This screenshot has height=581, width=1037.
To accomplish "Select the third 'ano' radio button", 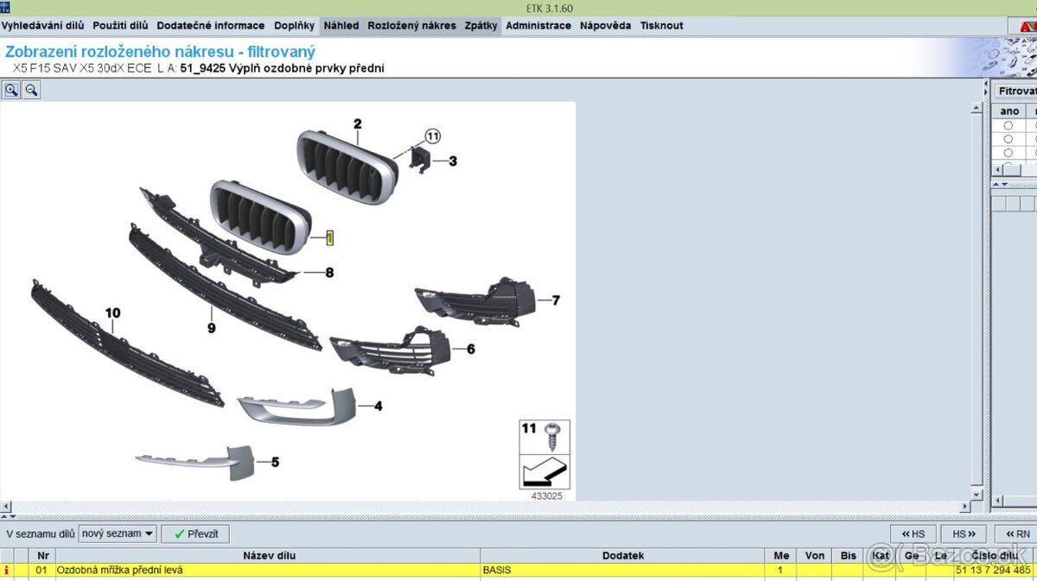I will 1008,153.
